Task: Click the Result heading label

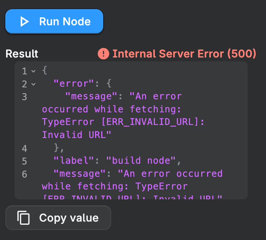Action: click(22, 54)
